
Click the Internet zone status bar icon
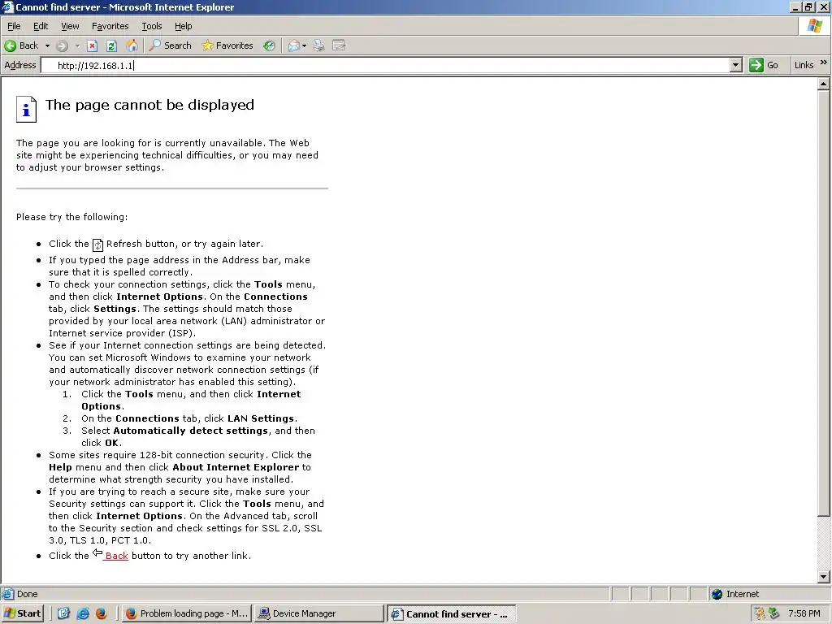(717, 594)
